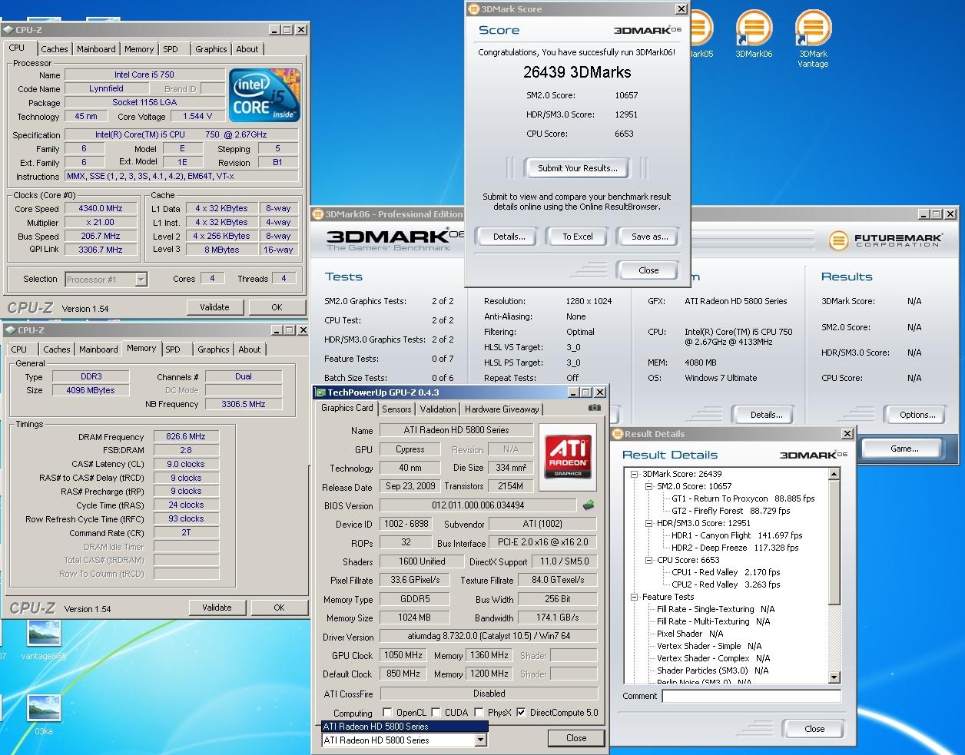Collapse the CPU Score tree node
Viewport: 965px width, 755px height.
[x=648, y=560]
